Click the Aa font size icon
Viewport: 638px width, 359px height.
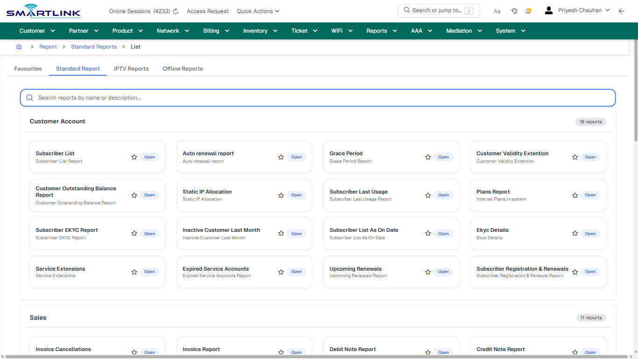point(496,11)
